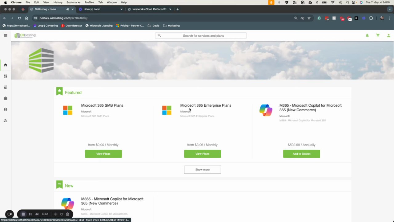Open the briefcase icon in the sidebar
This screenshot has width=394, height=222.
[5, 98]
